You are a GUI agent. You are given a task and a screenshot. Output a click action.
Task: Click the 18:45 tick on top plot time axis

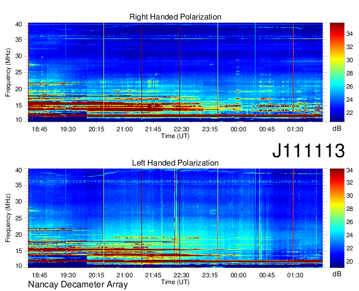[40, 129]
